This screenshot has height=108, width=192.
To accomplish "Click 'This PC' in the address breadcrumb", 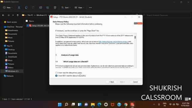I will click(30, 15).
